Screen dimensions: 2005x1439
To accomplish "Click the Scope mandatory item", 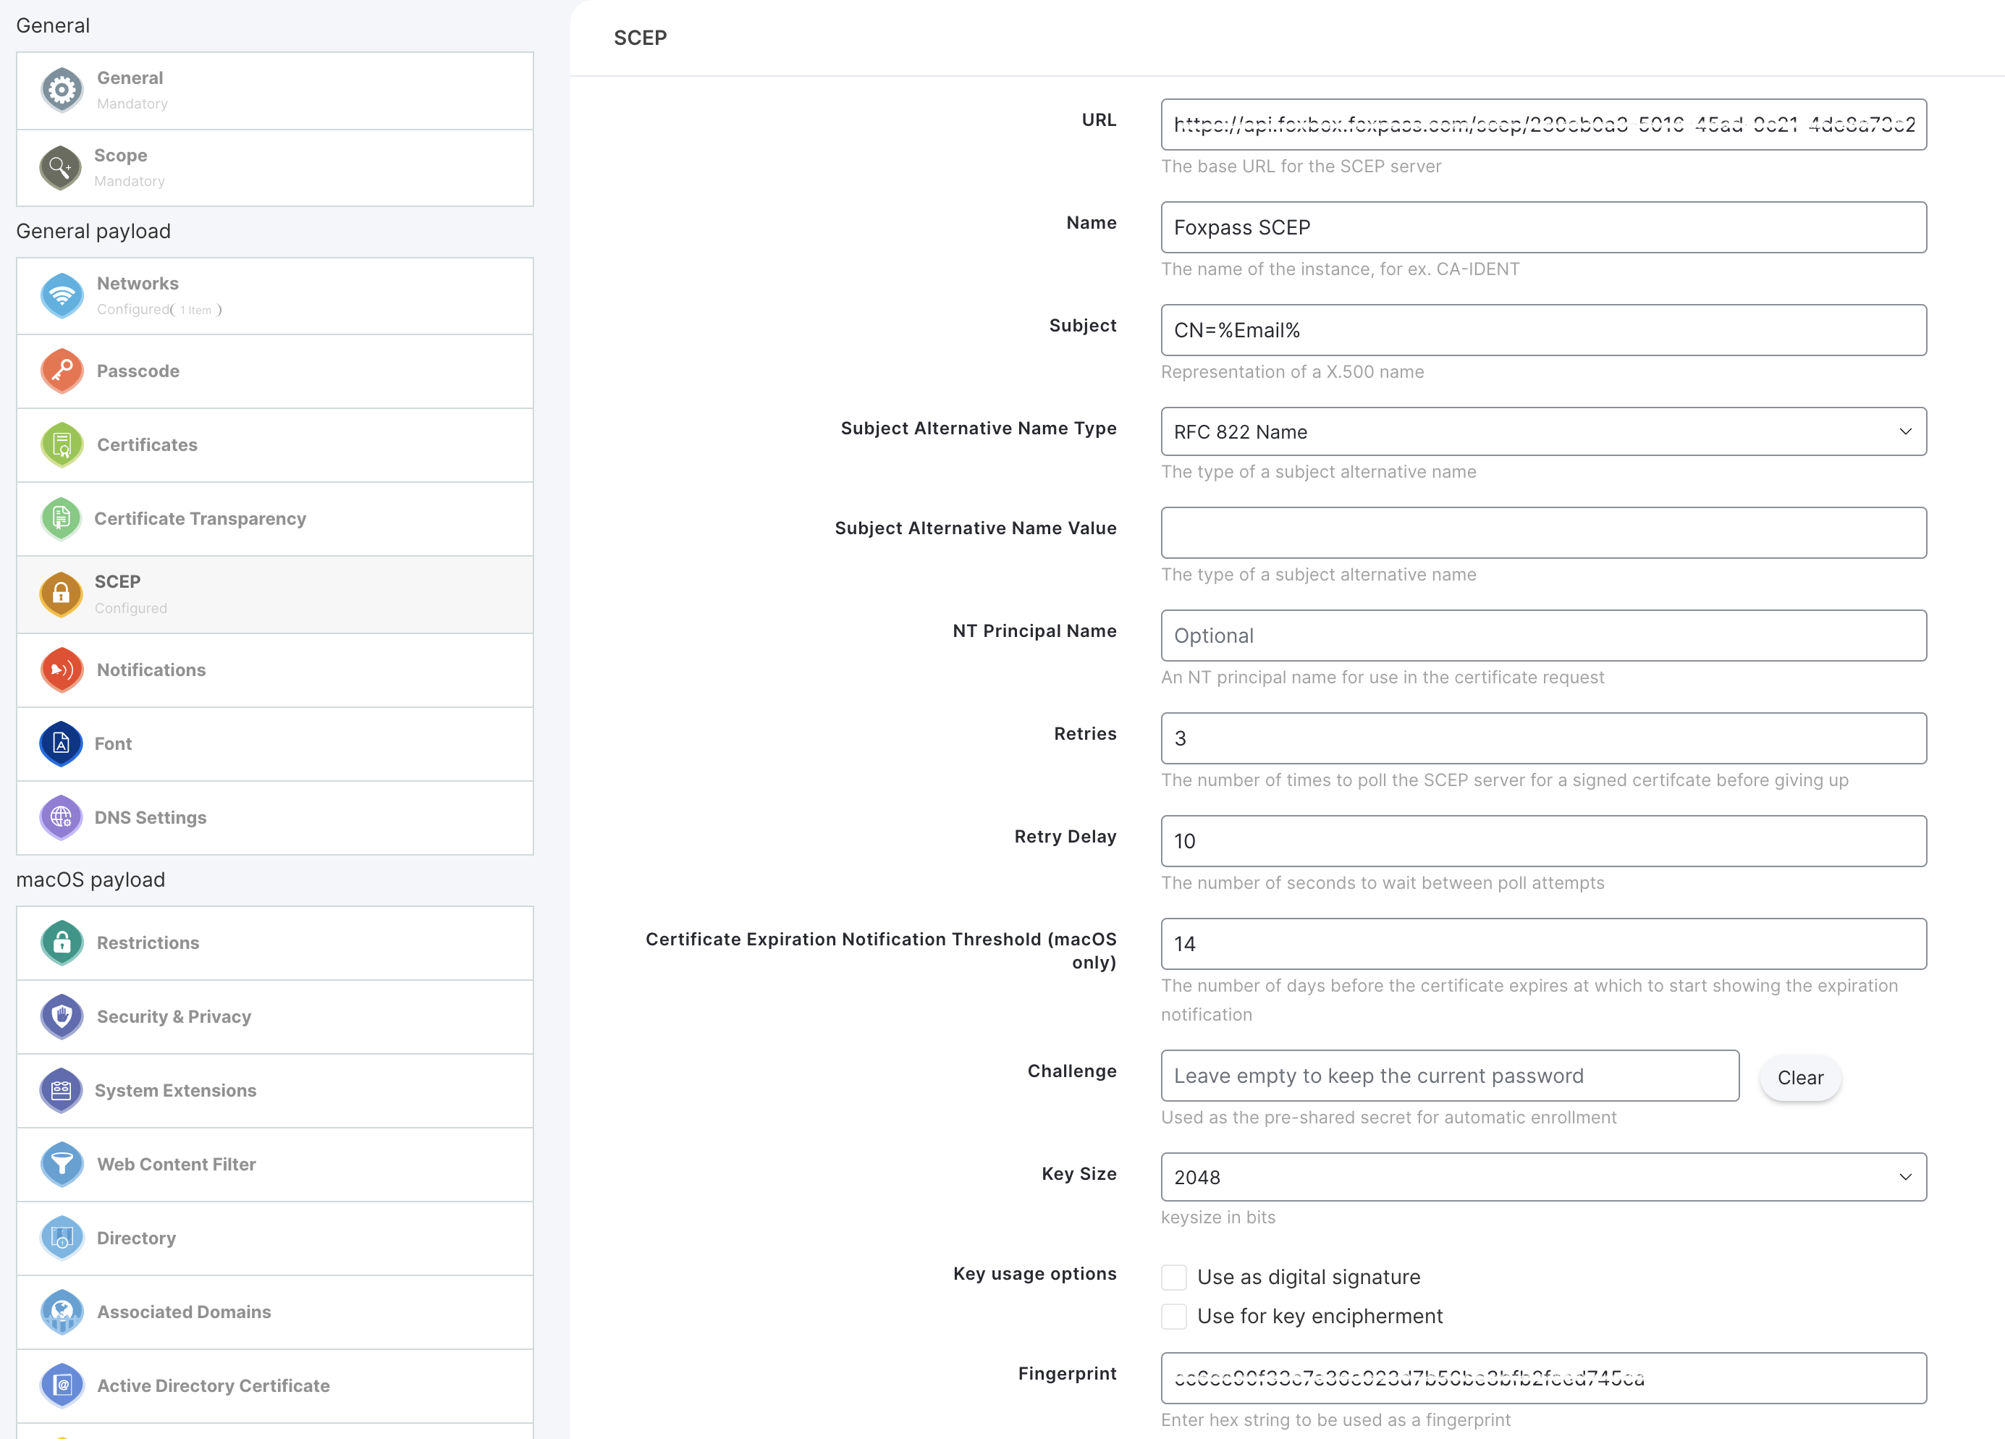I will (272, 166).
